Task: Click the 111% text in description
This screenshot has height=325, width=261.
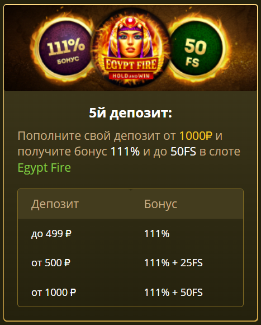Action: [x=125, y=152]
